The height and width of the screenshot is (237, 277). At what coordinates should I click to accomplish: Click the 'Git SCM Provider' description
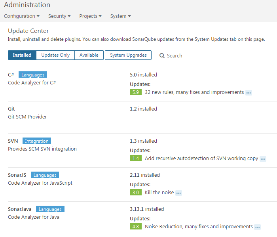point(27,117)
